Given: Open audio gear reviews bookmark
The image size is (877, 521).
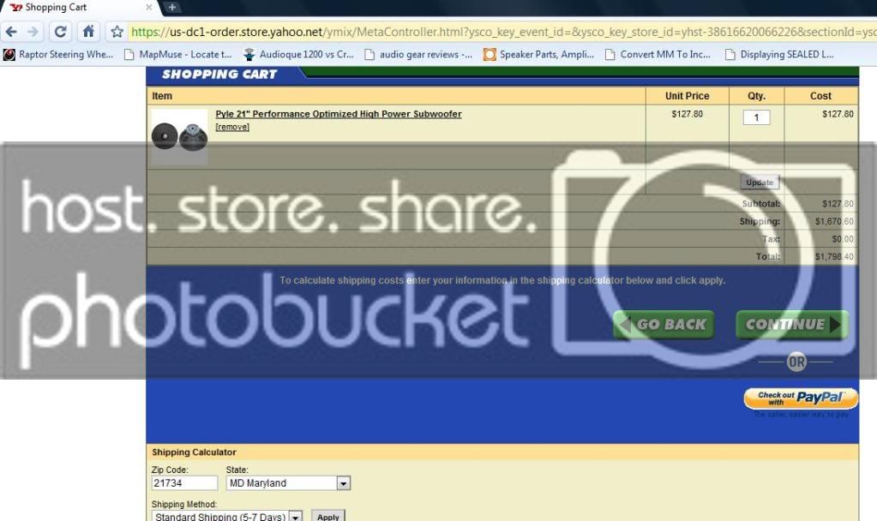Looking at the screenshot, I should [418, 54].
